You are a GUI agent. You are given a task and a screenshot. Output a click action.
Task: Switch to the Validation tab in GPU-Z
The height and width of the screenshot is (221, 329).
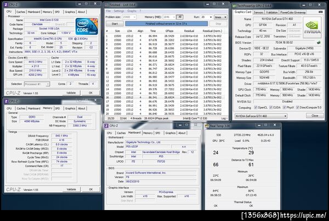pyautogui.click(x=272, y=13)
